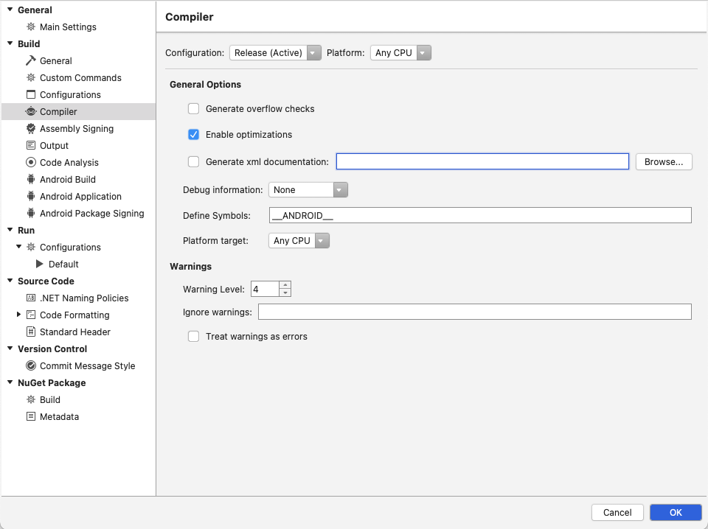Select Code Analysis label in sidebar

69,162
